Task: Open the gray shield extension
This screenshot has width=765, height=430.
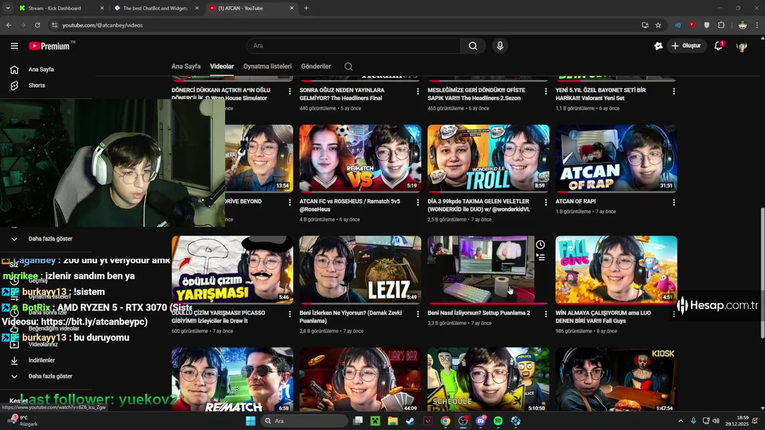Action: (706, 25)
